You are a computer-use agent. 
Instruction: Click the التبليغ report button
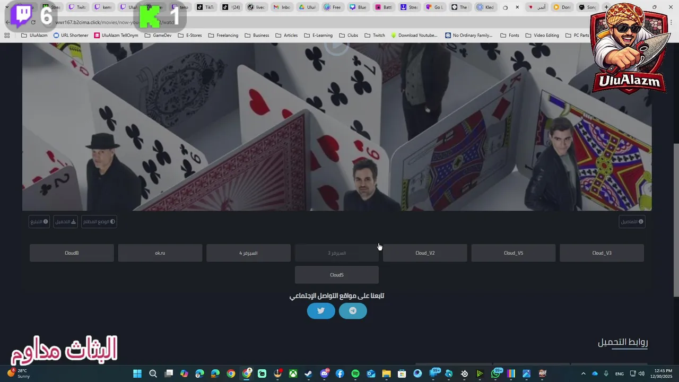[x=39, y=222]
